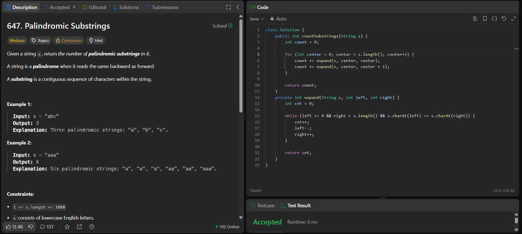Click the Ln 5, Col 62 indicator

point(504,191)
